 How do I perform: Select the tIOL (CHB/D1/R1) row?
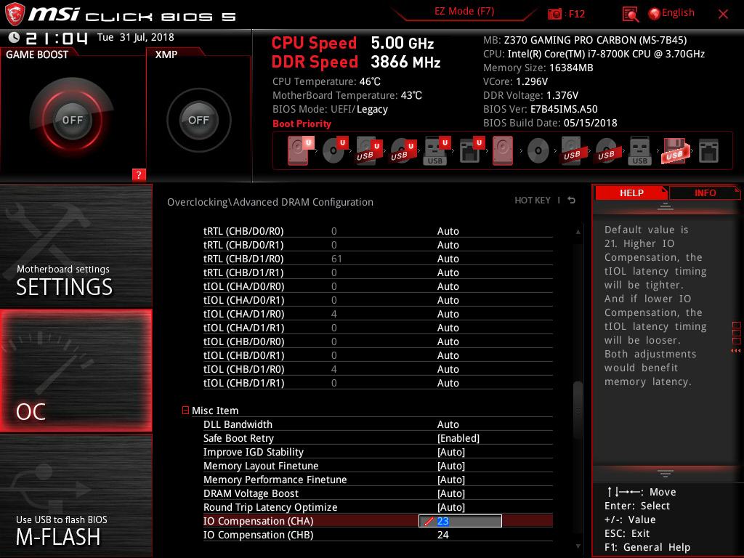(x=378, y=382)
